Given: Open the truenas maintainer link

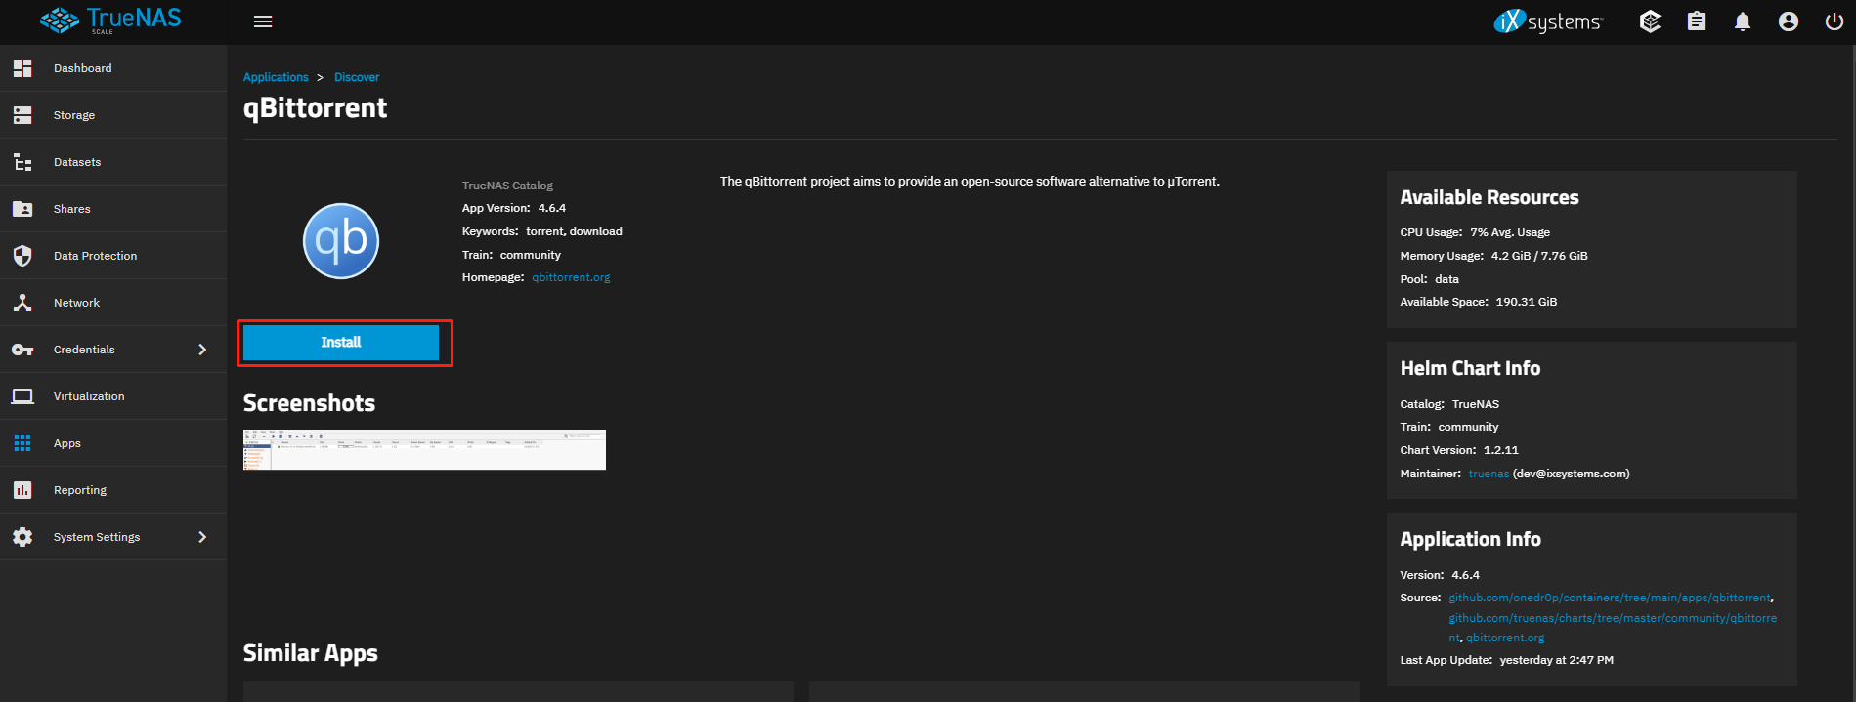Looking at the screenshot, I should [1489, 474].
